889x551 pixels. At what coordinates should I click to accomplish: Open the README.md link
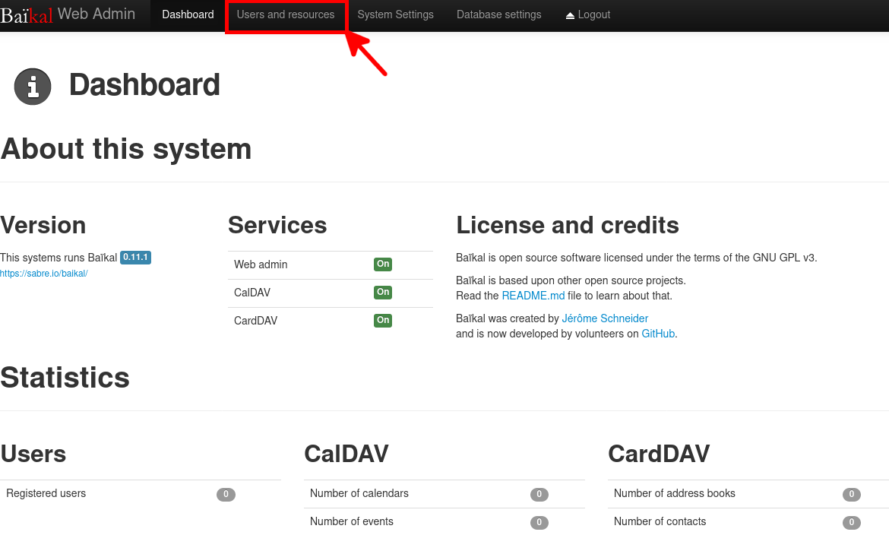pyautogui.click(x=533, y=295)
